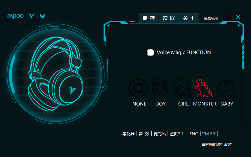The height and width of the screenshot is (157, 251).
Task: Switch to the ENC tab
Action: point(194,134)
